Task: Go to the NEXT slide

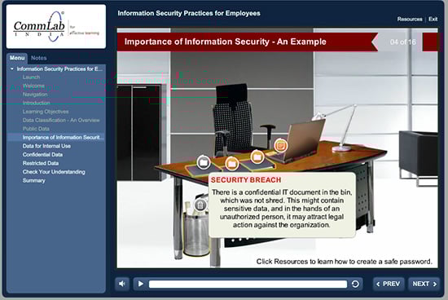Action: [424, 284]
